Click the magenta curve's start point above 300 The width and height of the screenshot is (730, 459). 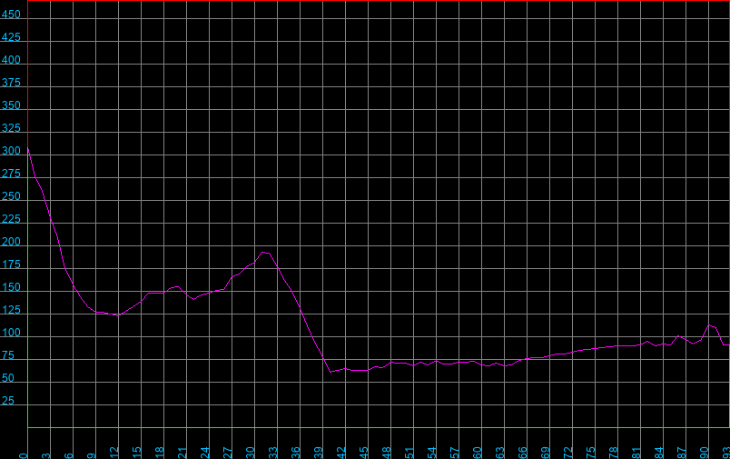pyautogui.click(x=28, y=148)
